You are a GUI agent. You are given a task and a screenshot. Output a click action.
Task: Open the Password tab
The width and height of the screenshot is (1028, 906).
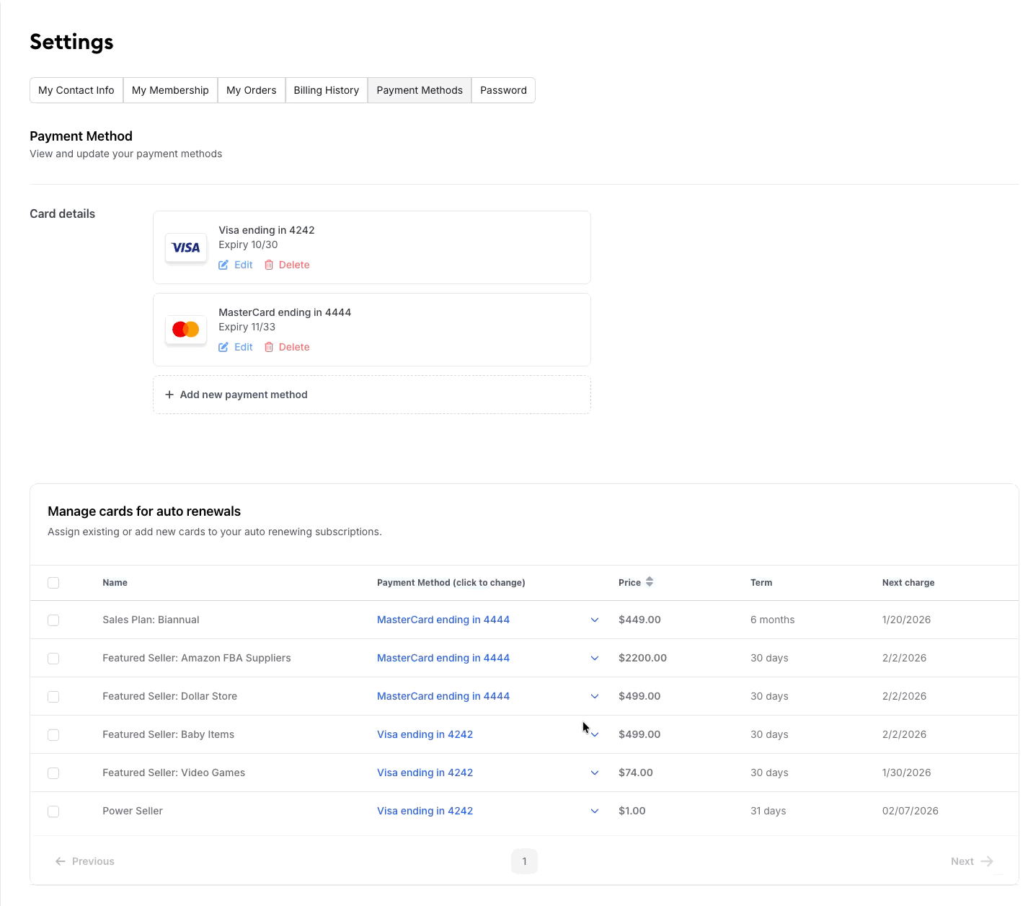[x=503, y=90]
